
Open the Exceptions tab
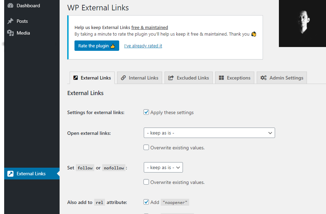[235, 78]
